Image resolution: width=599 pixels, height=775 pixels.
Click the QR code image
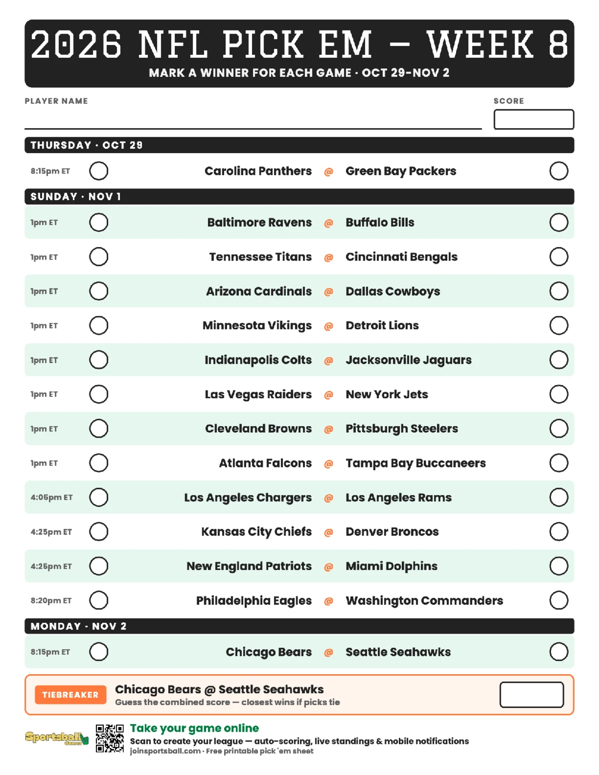[110, 738]
